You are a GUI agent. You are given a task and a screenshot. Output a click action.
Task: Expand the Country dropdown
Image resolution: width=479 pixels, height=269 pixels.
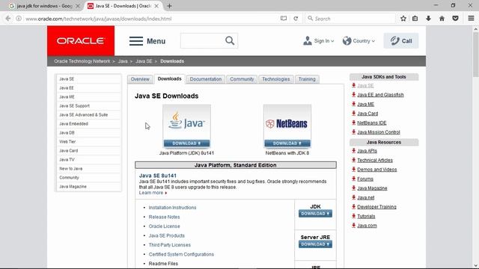[359, 41]
